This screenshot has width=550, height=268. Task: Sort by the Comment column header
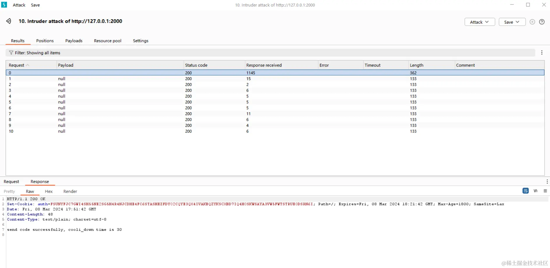(499, 65)
